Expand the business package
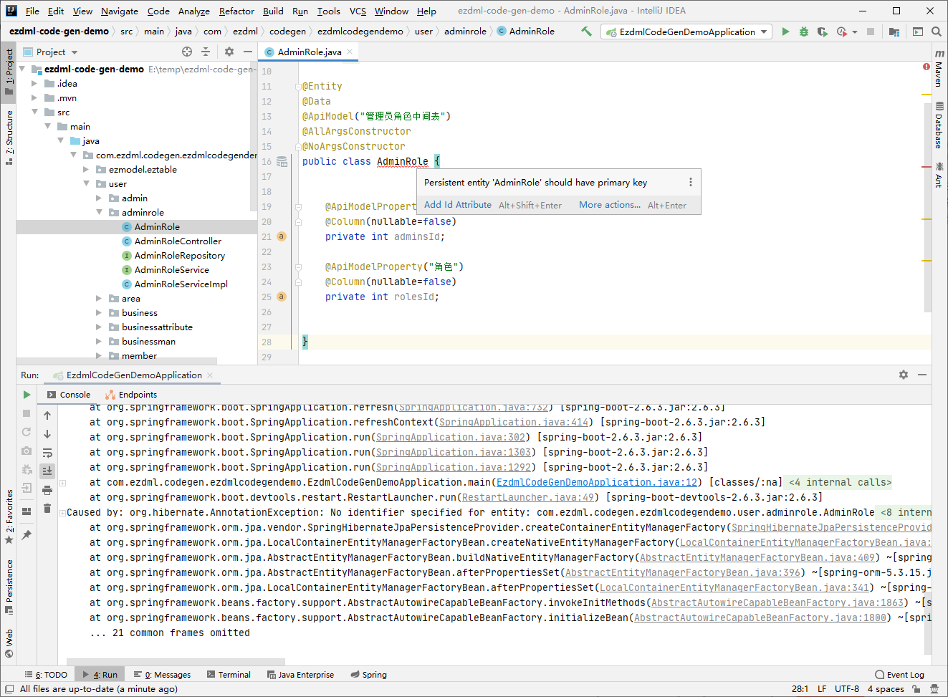 coord(99,312)
